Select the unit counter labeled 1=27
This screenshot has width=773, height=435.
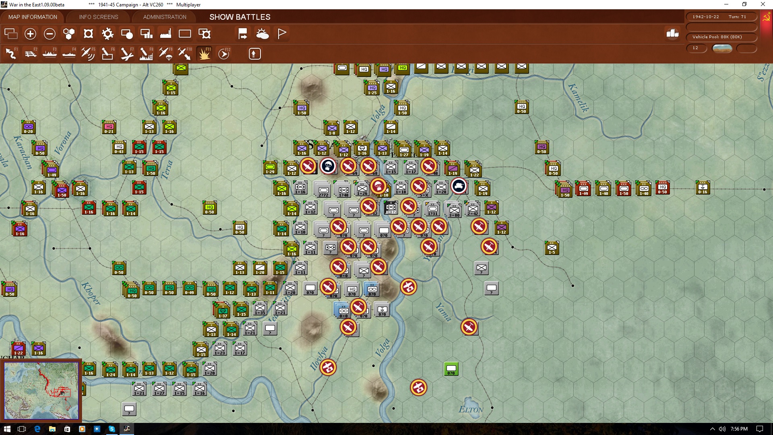(159, 389)
